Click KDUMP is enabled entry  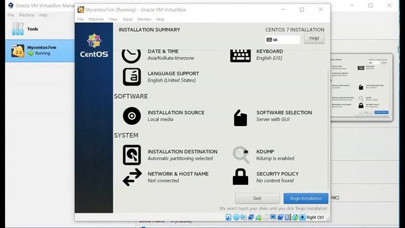click(275, 155)
